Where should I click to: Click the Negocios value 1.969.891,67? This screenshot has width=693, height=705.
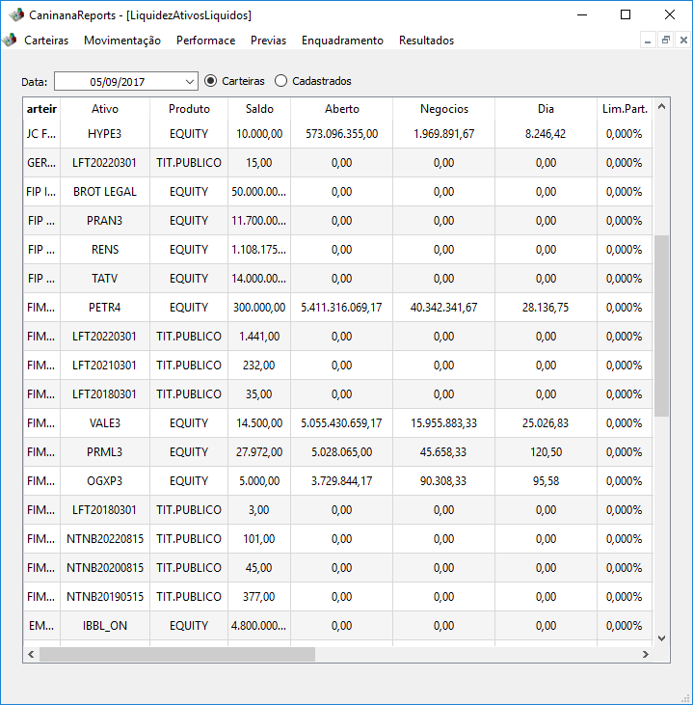pyautogui.click(x=444, y=134)
